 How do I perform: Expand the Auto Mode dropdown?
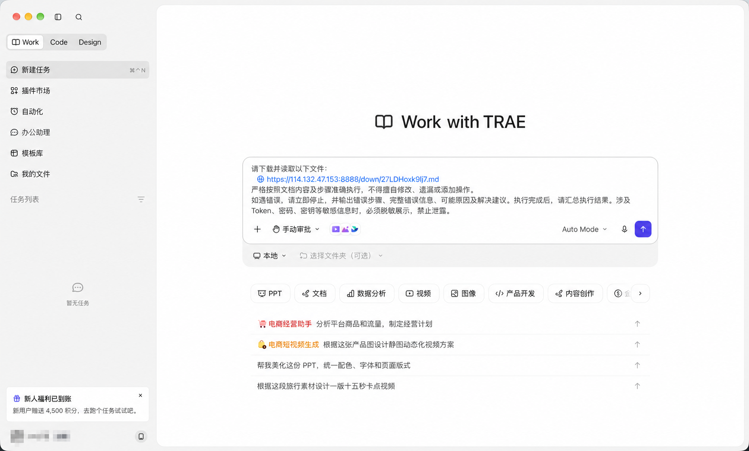click(x=584, y=229)
